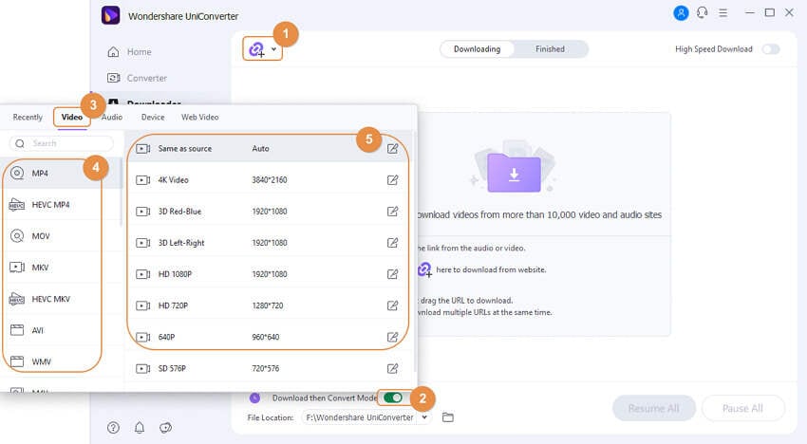
Task: Open the help question mark icon
Action: (x=113, y=428)
